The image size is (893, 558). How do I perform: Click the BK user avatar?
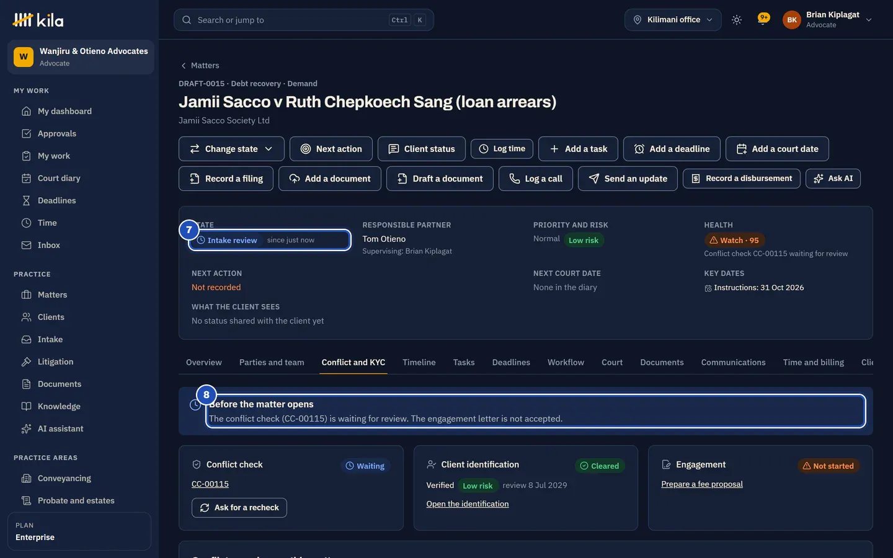click(792, 20)
